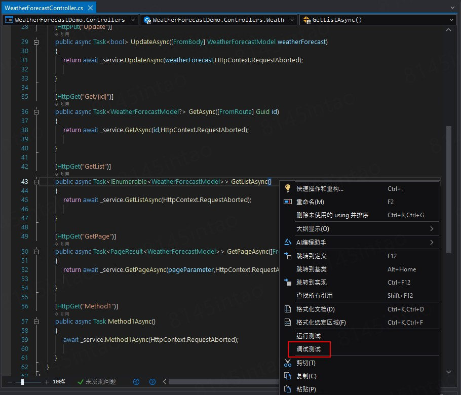461x395 pixels.
Task: Click the vertical scrollbar thumb
Action: [x=449, y=189]
